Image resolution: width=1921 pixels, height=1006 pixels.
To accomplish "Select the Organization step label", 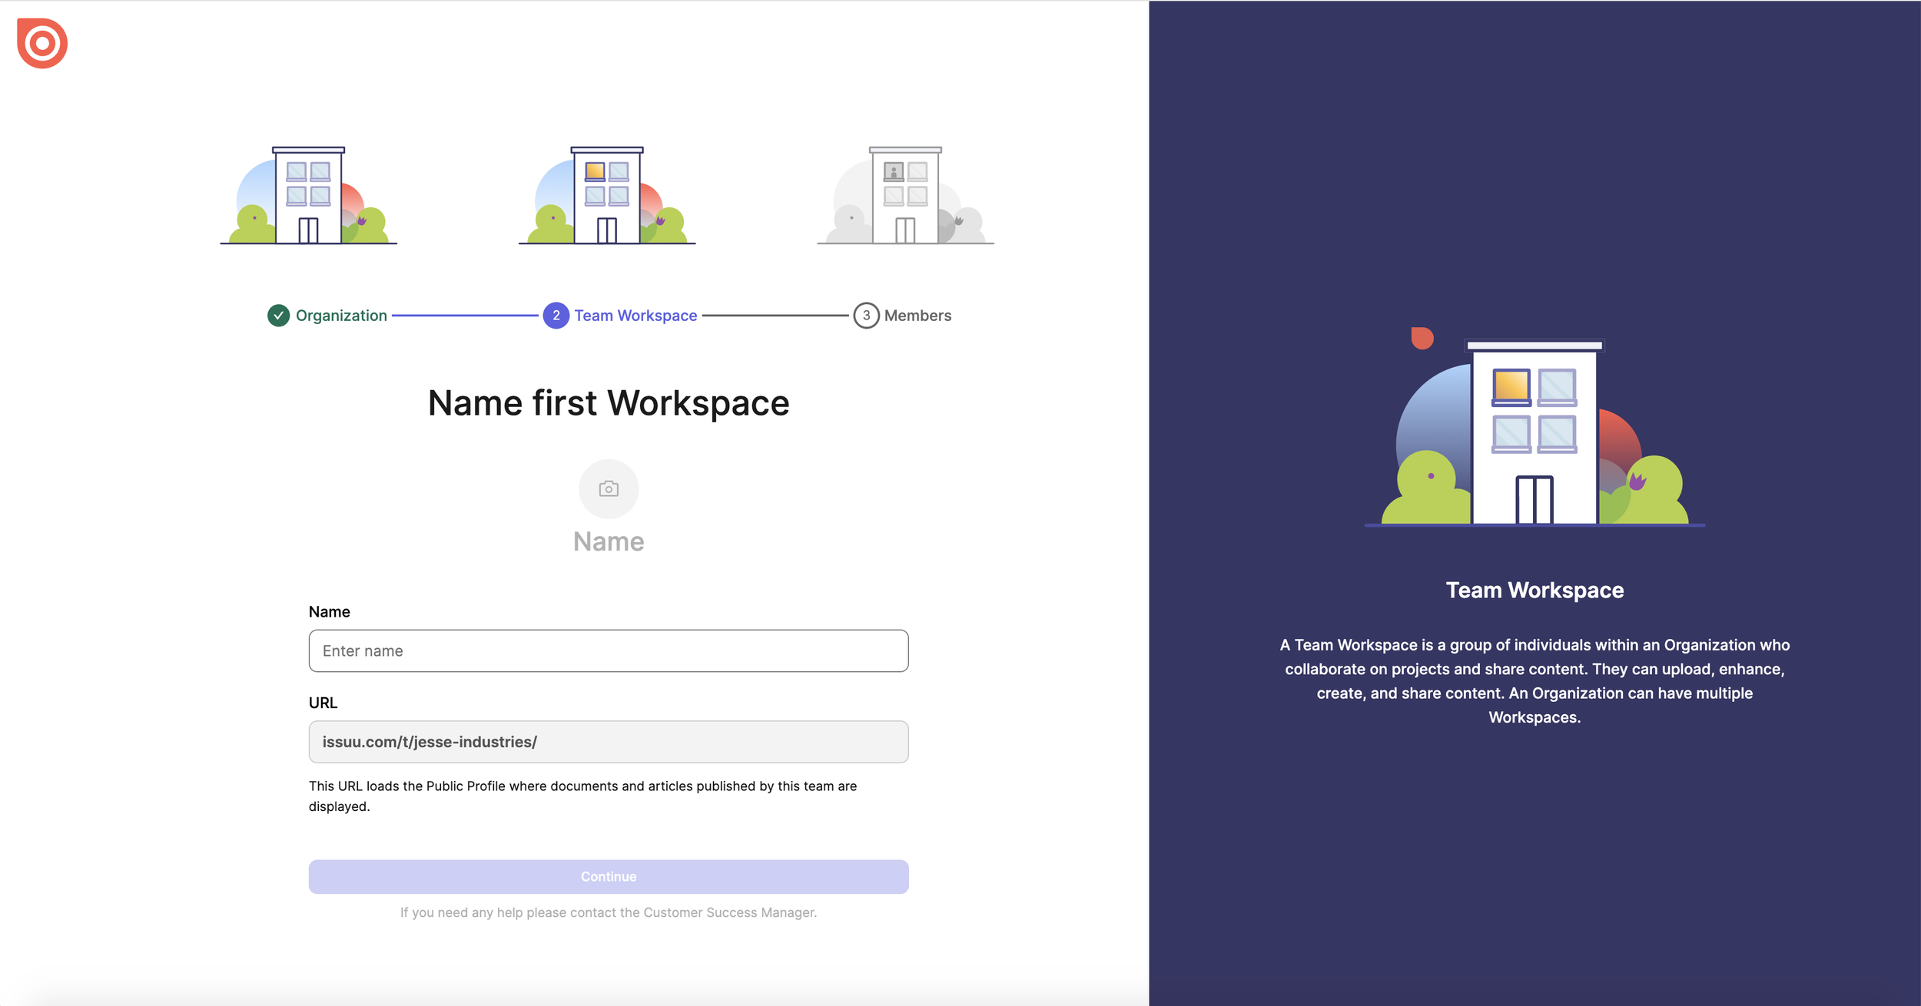I will [341, 316].
